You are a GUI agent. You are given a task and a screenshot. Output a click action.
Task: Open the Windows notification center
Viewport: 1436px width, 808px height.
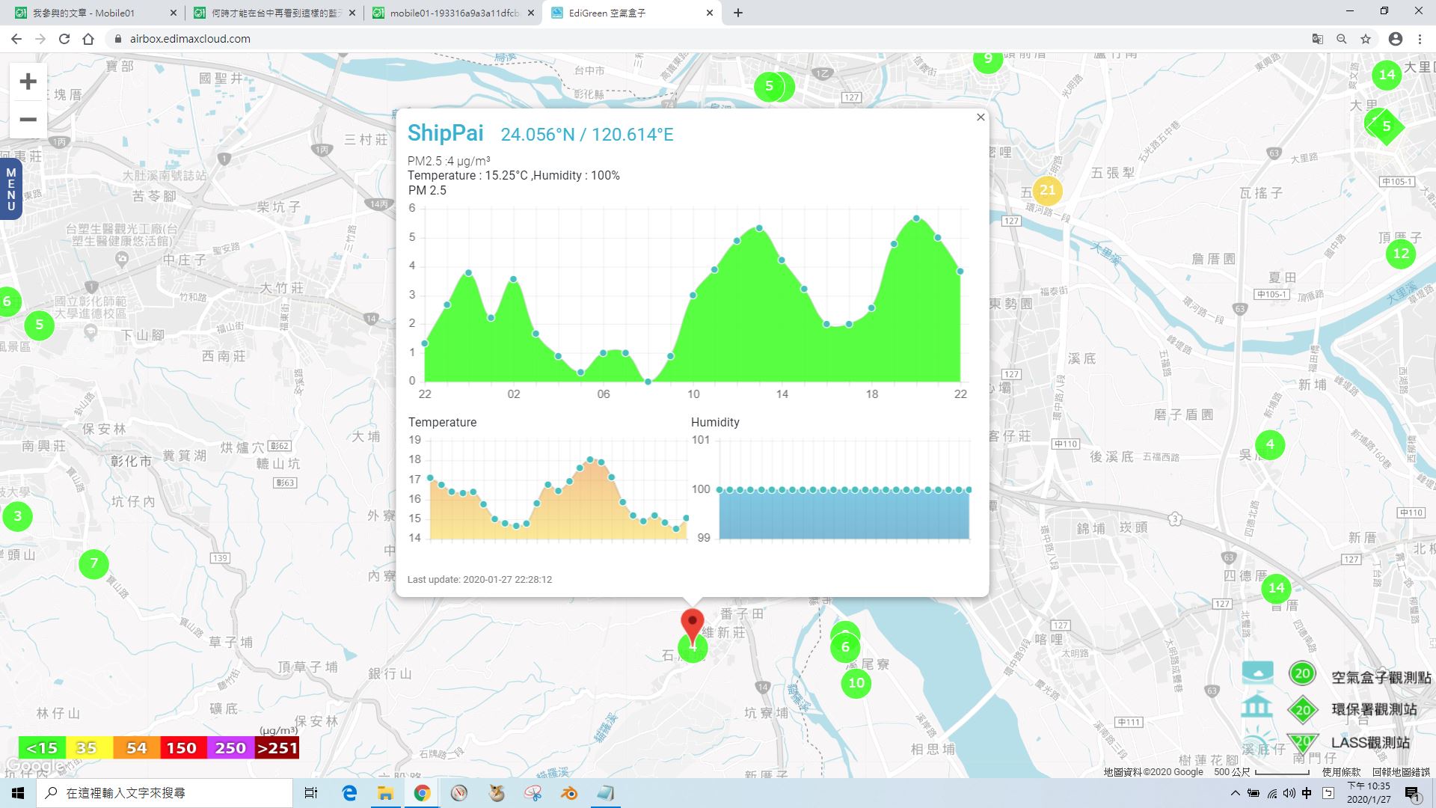[x=1412, y=794]
